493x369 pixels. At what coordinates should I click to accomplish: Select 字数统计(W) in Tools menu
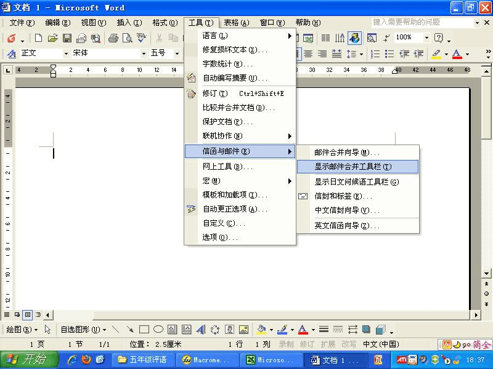click(x=240, y=64)
